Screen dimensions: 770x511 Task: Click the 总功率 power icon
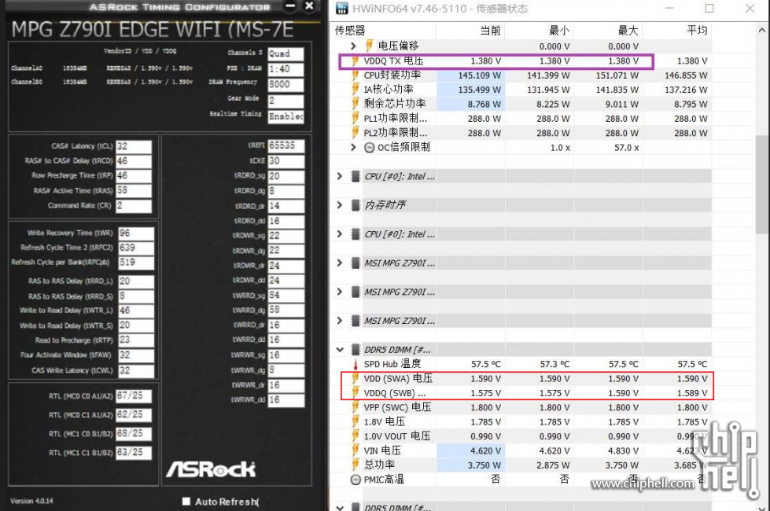pyautogui.click(x=355, y=465)
